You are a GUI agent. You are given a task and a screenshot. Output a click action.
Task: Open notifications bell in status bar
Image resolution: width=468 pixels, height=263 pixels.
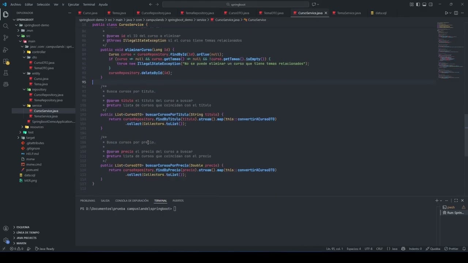pyautogui.click(x=464, y=249)
